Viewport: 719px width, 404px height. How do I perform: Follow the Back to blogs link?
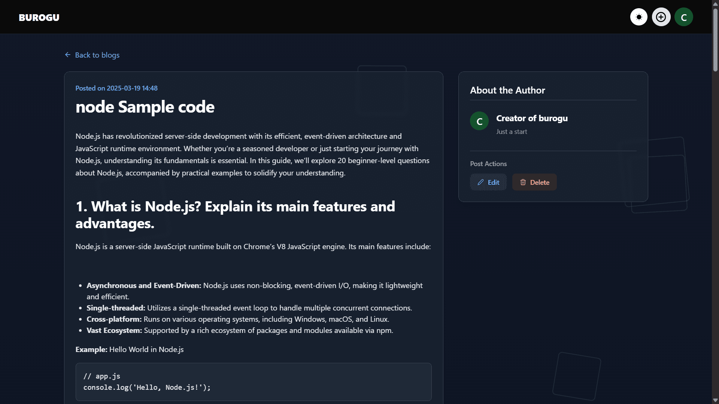pyautogui.click(x=97, y=55)
